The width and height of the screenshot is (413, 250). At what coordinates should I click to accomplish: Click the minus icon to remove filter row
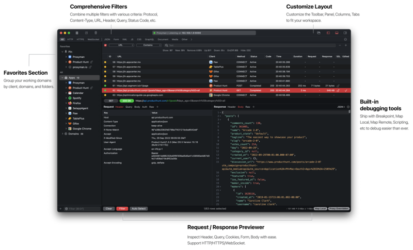[x=340, y=45]
